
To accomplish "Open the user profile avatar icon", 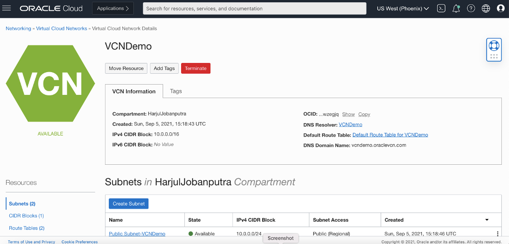I will [500, 9].
